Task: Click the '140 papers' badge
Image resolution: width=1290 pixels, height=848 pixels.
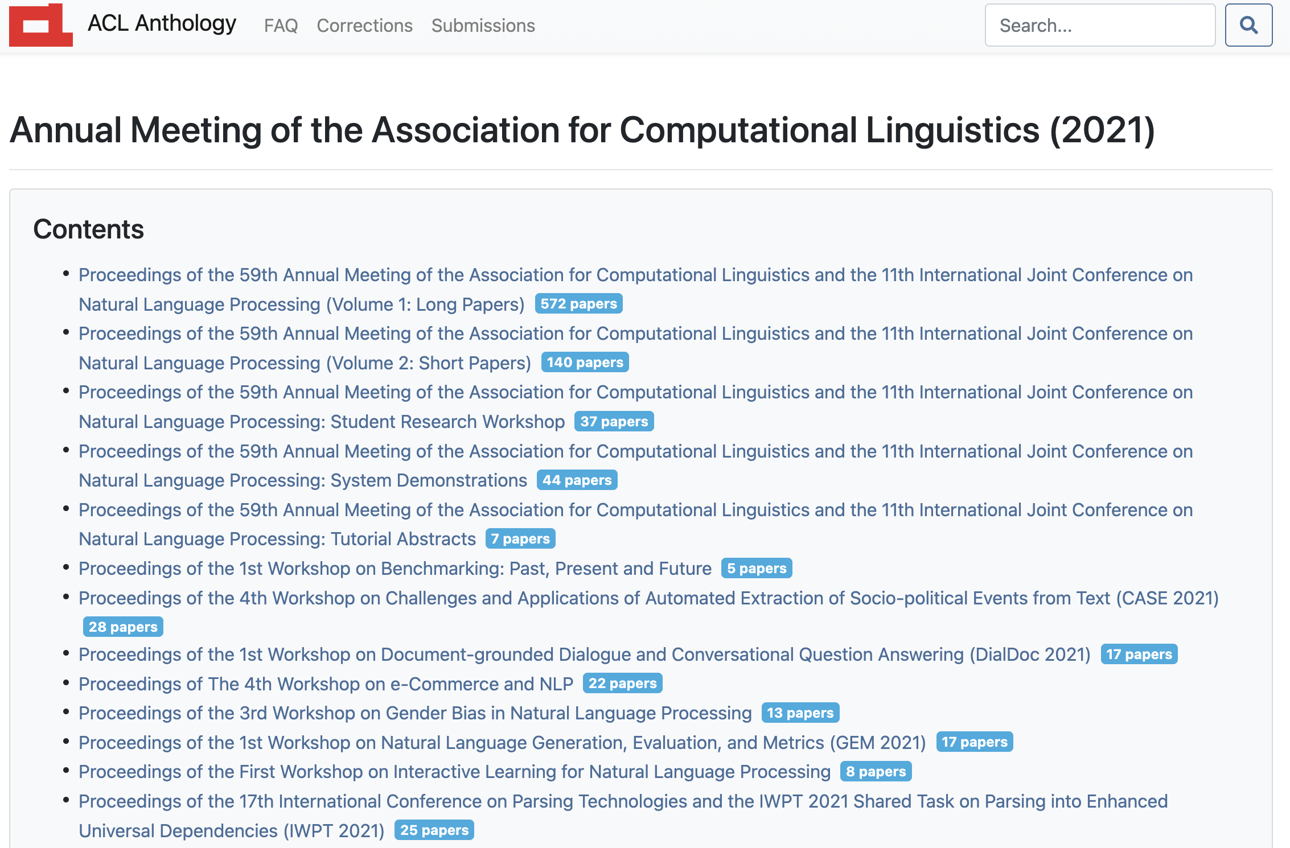Action: coord(585,363)
